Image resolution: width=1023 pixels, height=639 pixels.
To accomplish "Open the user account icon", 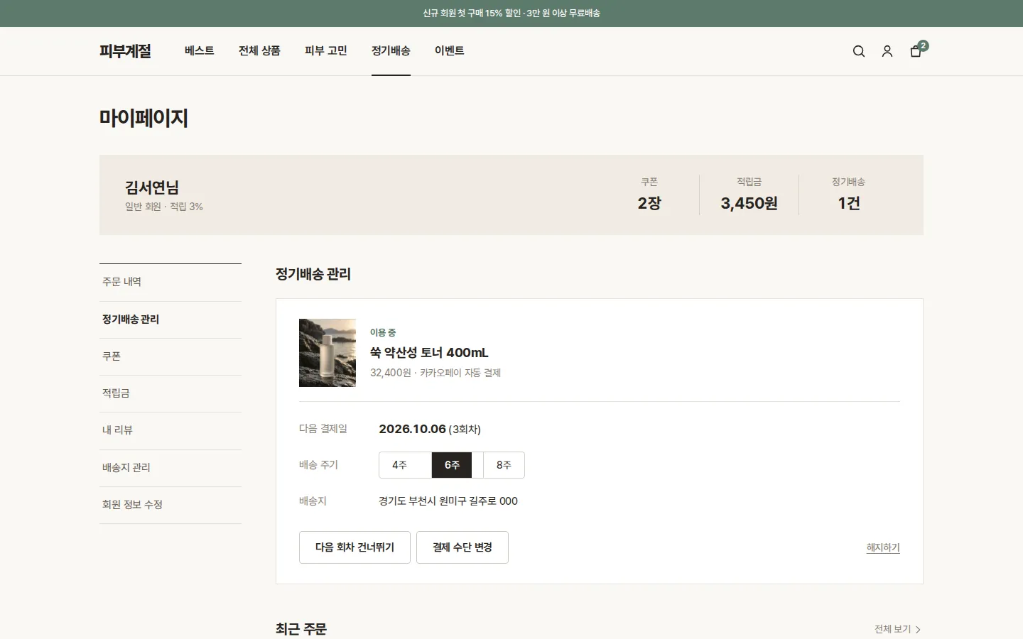I will (x=887, y=51).
